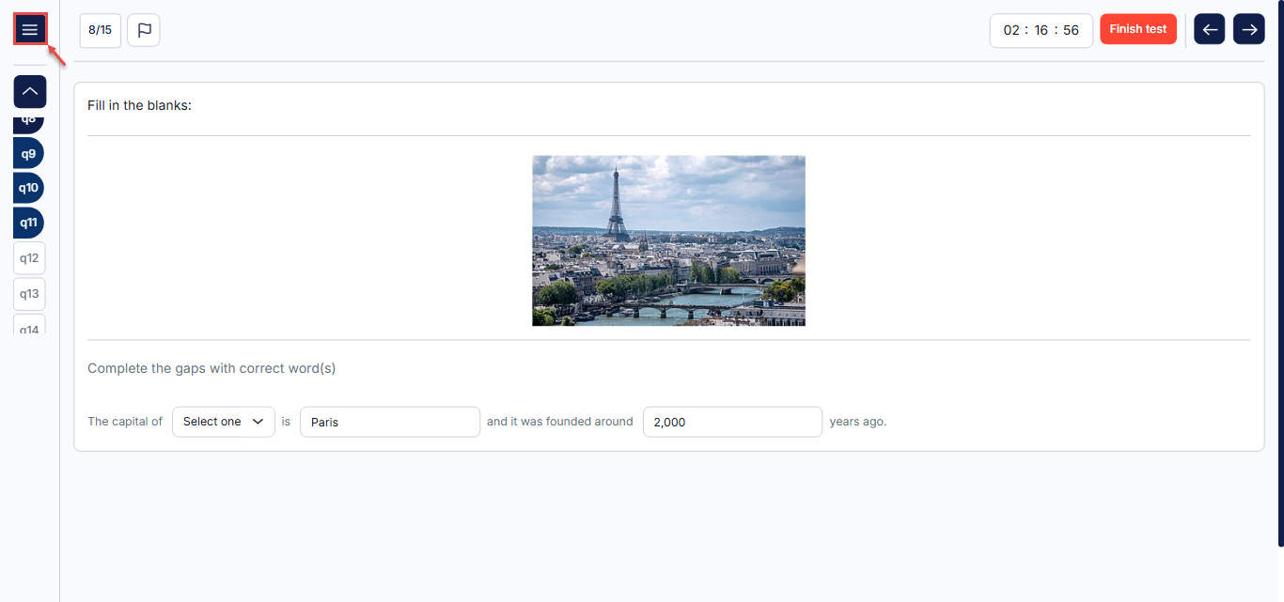Select question q10 in the sidebar

click(x=28, y=188)
